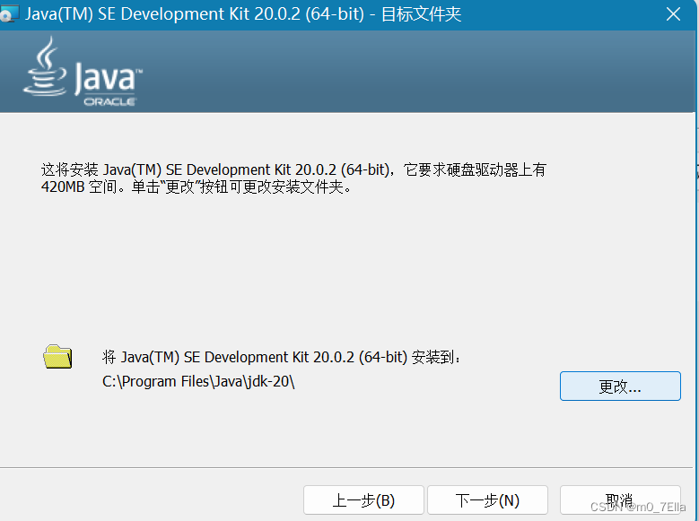Click the yellow destination folder icon
699x521 pixels.
[57, 357]
